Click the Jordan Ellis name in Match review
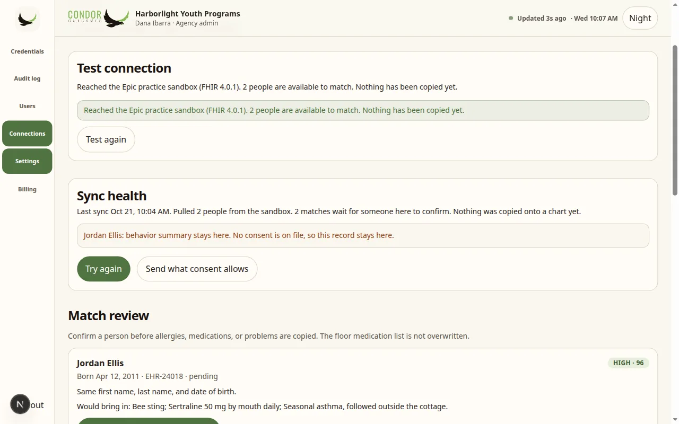Image resolution: width=679 pixels, height=424 pixels. tap(100, 363)
